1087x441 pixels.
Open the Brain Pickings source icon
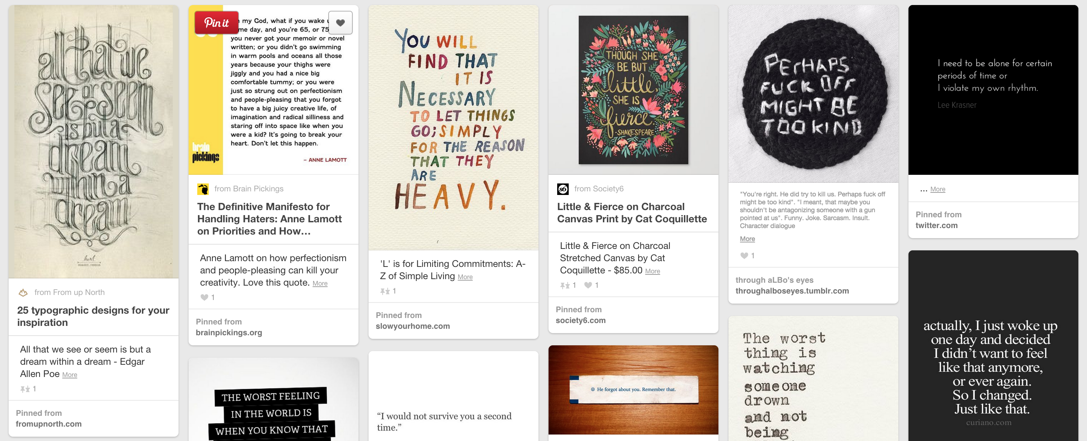tap(203, 189)
